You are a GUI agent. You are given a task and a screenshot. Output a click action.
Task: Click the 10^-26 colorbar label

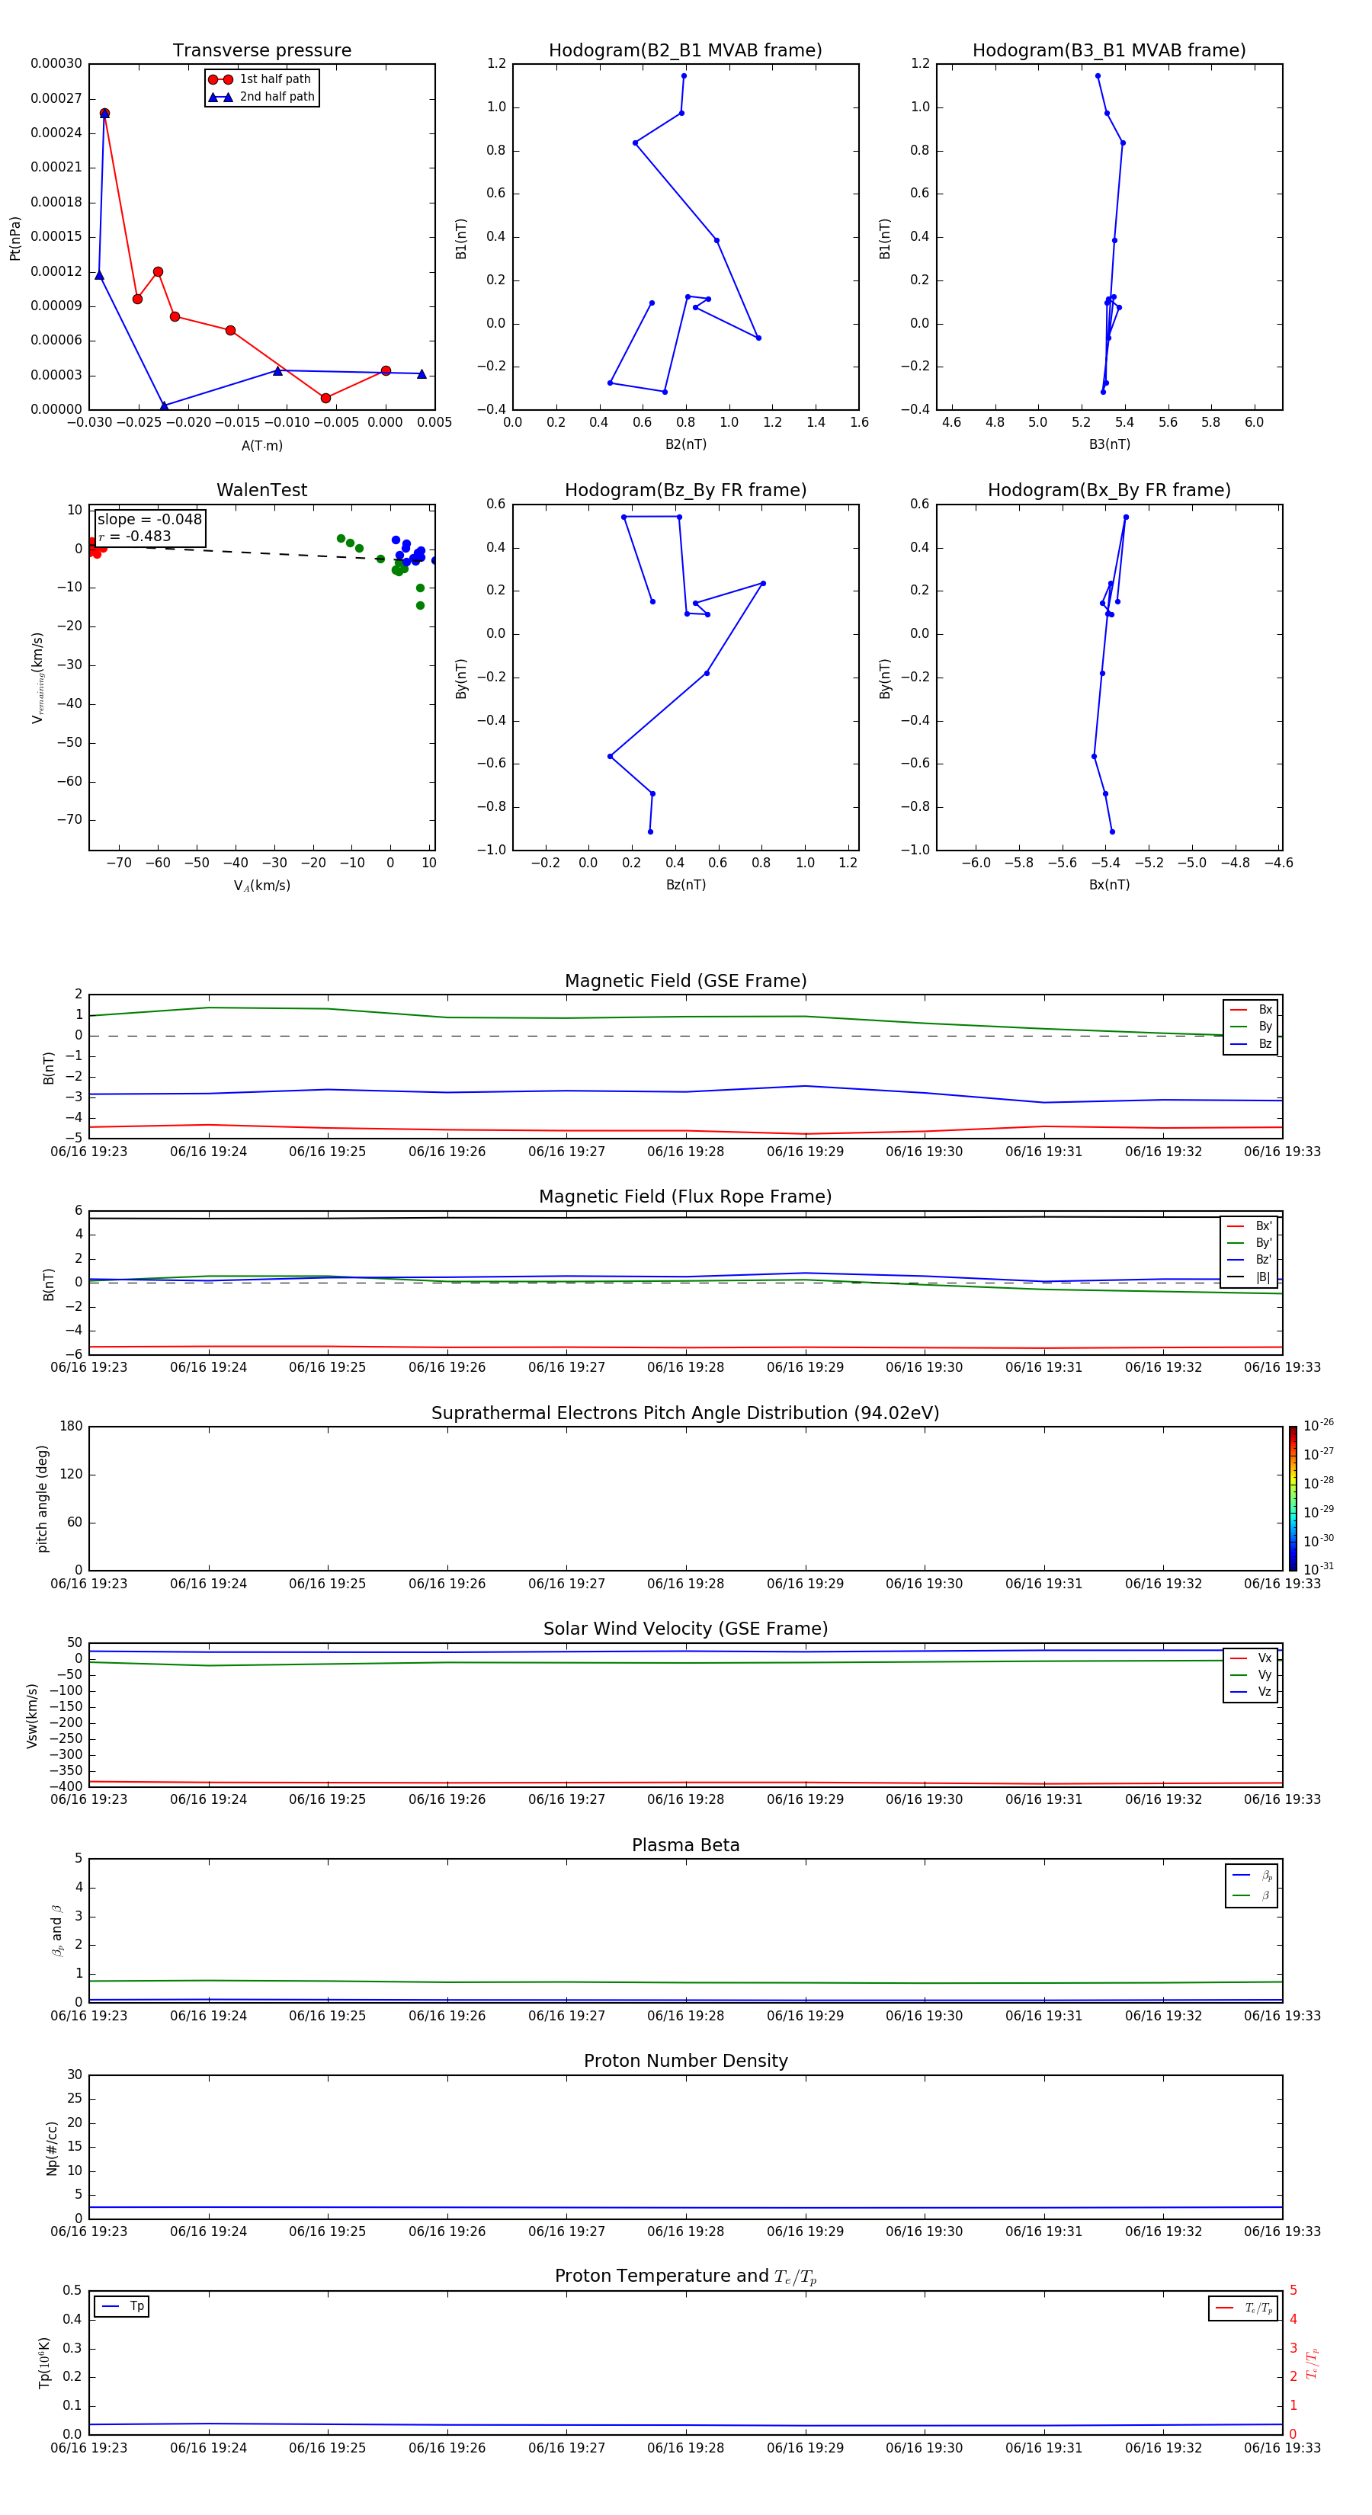click(x=1319, y=1425)
